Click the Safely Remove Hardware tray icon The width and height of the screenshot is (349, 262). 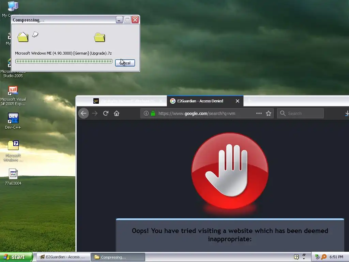click(x=317, y=257)
